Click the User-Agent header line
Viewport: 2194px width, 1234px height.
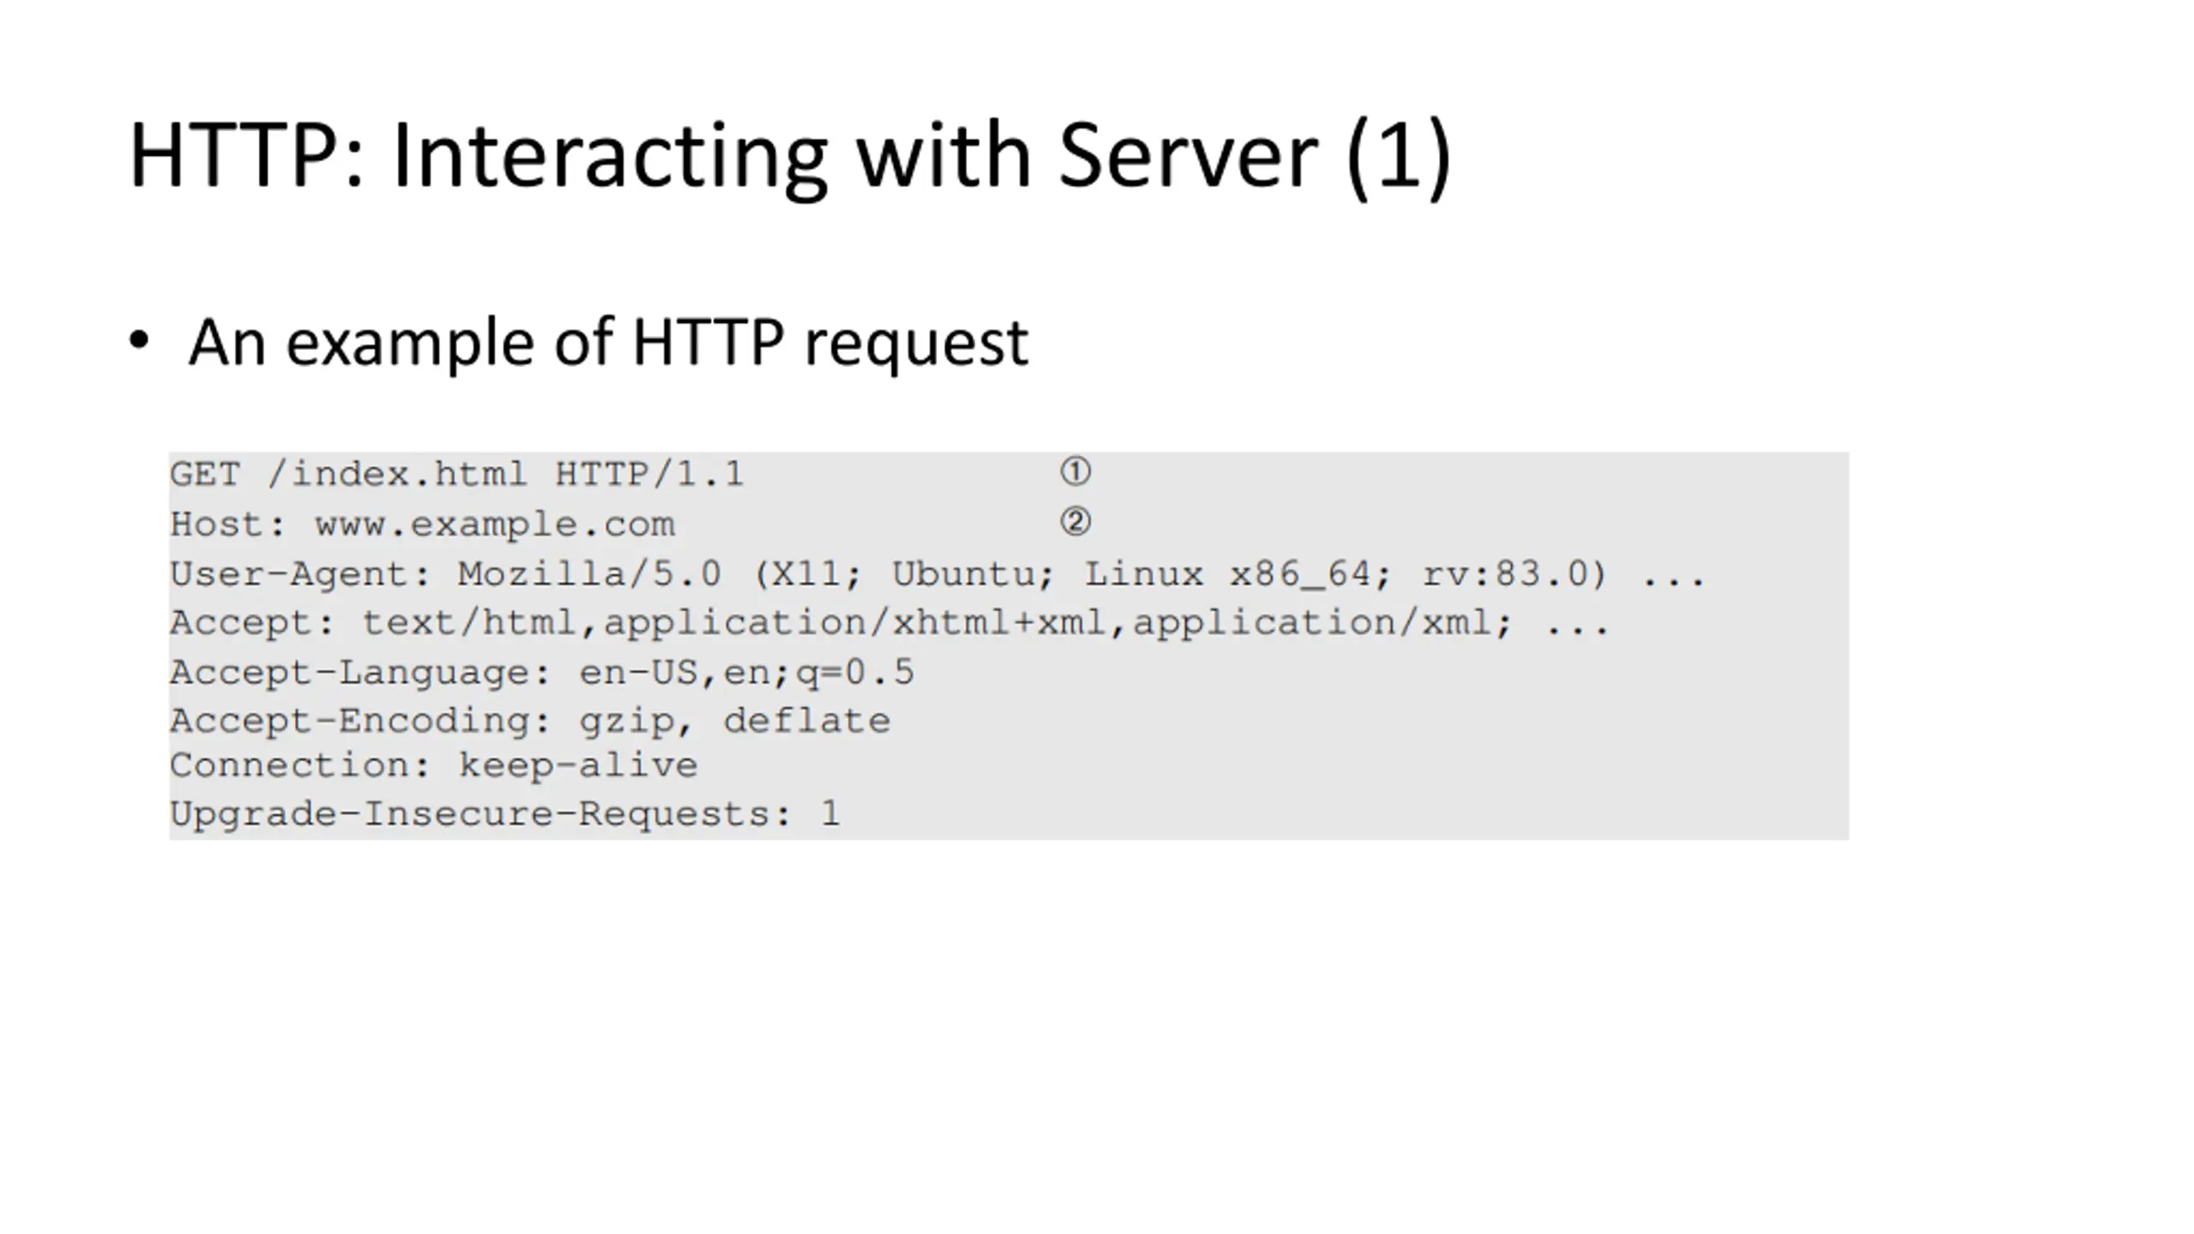tap(938, 573)
